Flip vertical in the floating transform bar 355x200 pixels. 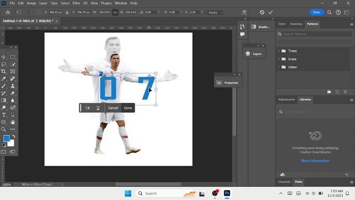(98, 108)
